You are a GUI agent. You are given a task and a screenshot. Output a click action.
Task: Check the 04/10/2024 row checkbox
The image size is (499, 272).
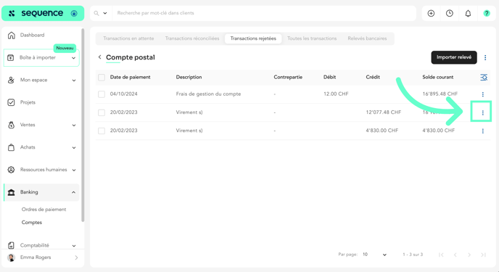coord(102,94)
